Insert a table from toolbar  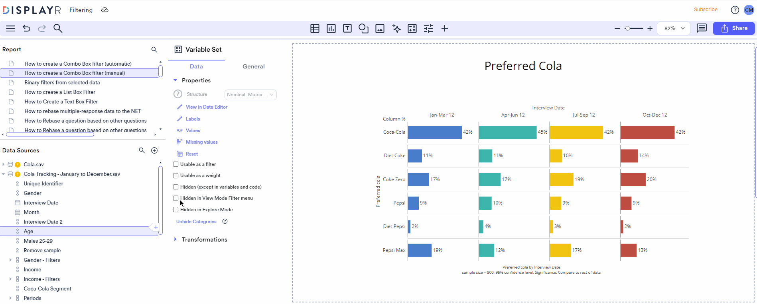pos(315,28)
